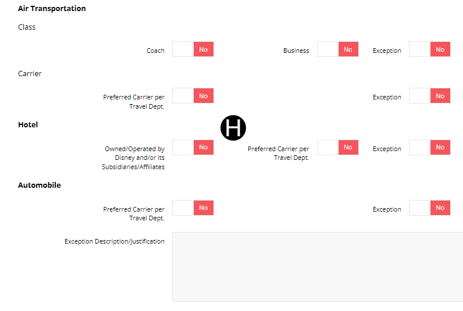This screenshot has height=311, width=463.
Task: Click the Business text label
Action: (296, 51)
